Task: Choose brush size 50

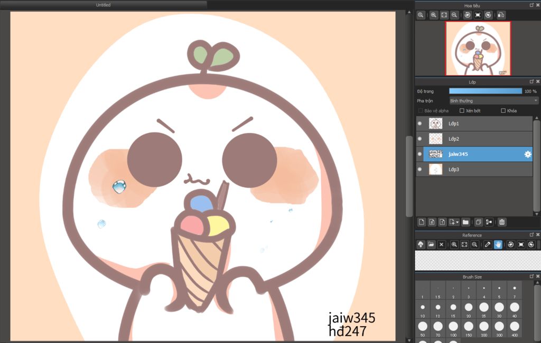Action: (x=422, y=328)
